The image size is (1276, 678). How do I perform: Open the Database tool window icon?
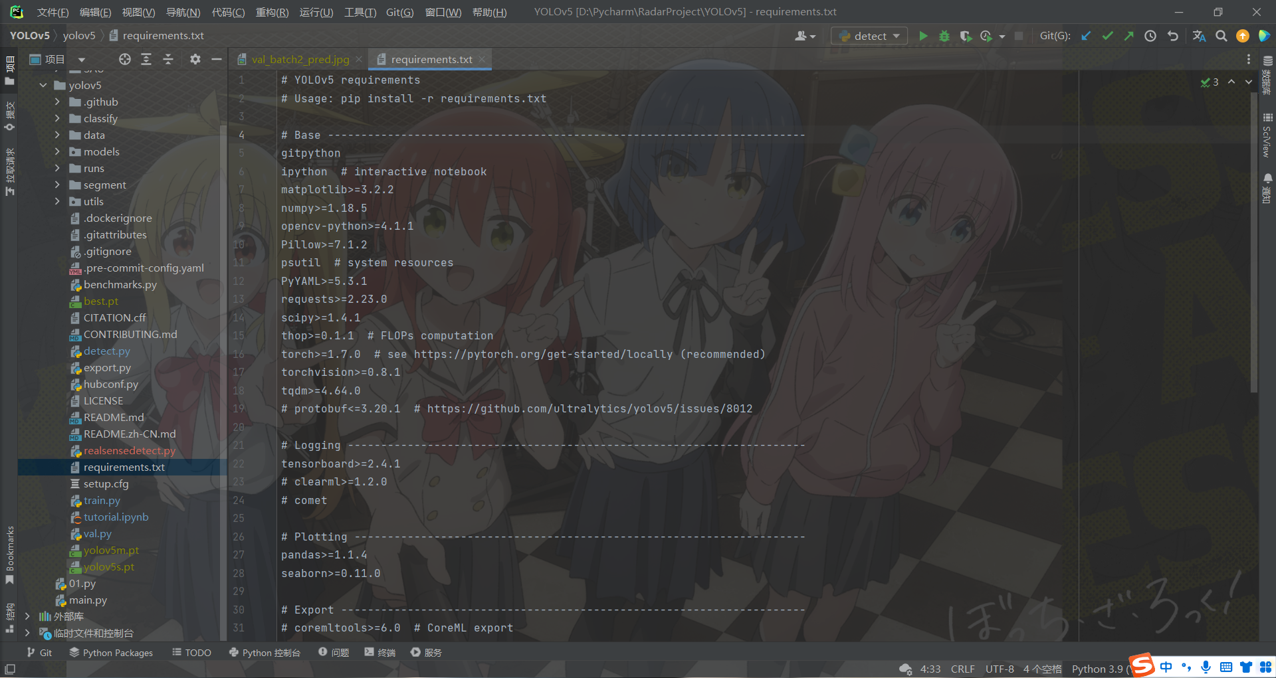click(1267, 74)
